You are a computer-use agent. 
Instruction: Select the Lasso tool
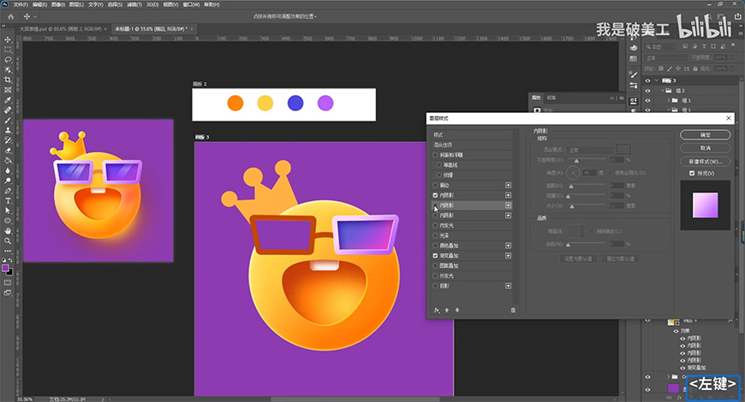pyautogui.click(x=8, y=60)
